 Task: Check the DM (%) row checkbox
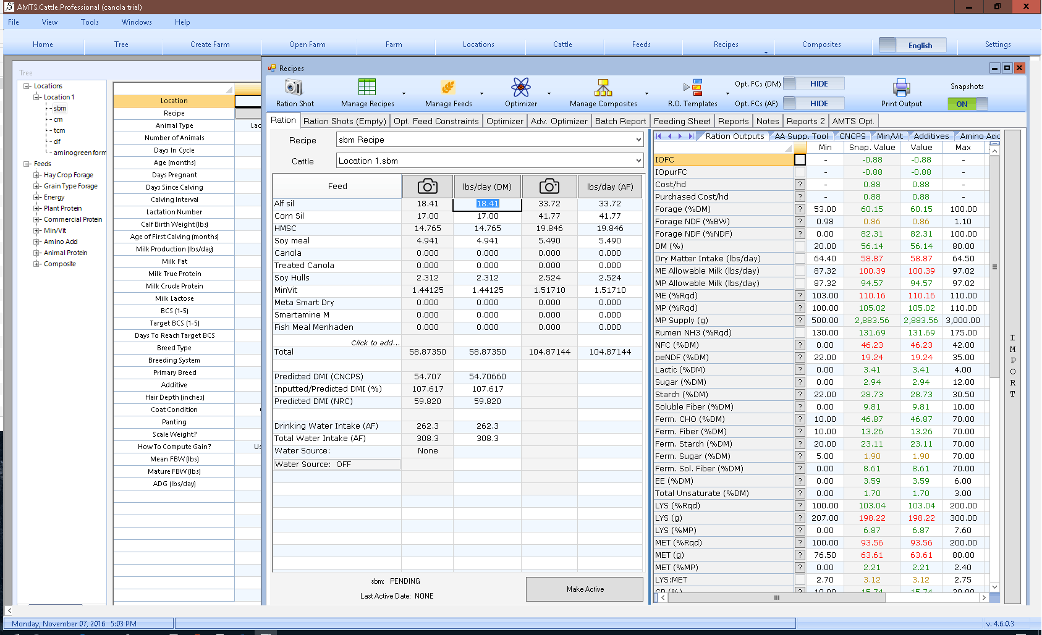pos(800,246)
